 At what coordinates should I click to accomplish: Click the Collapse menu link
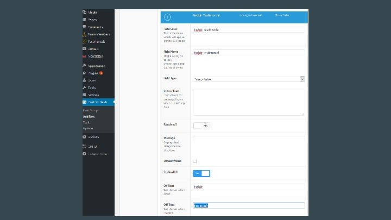tap(98, 154)
